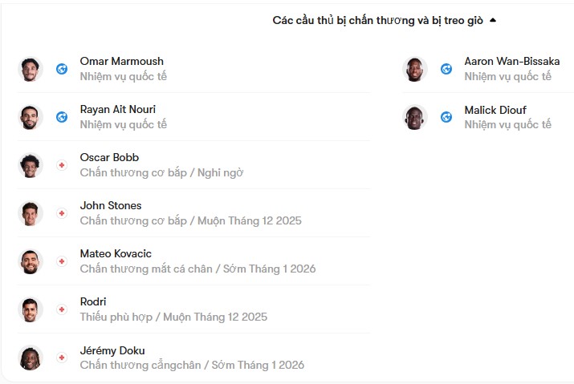Open the Rayan Ait Nouri player link
The height and width of the screenshot is (384, 574).
point(118,109)
